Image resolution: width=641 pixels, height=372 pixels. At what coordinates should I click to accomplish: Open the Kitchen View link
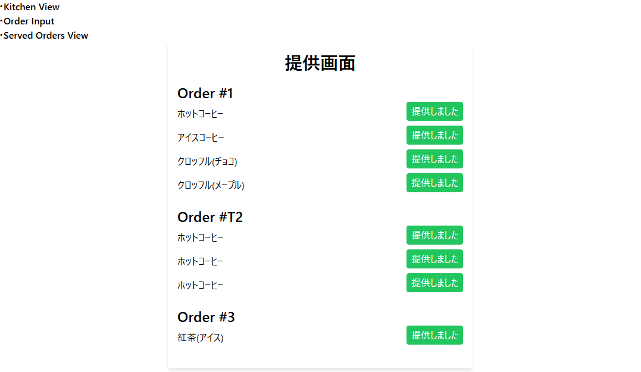point(31,7)
